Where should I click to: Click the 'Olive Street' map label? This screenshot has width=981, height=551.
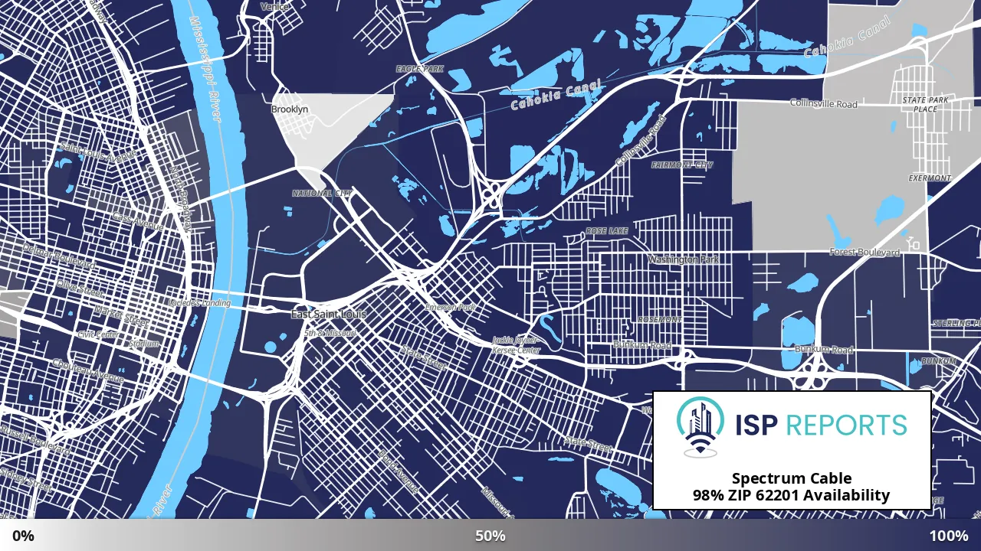(x=80, y=290)
